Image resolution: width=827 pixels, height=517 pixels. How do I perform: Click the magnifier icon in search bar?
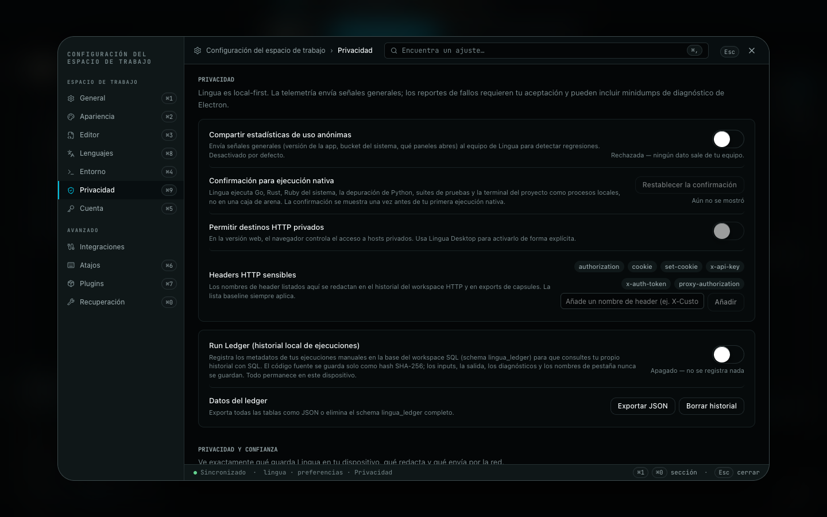tap(394, 51)
